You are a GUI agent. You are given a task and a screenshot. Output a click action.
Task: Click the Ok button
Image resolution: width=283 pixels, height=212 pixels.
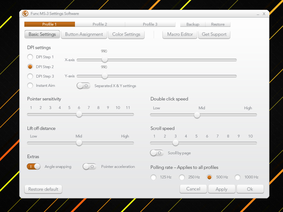click(250, 189)
